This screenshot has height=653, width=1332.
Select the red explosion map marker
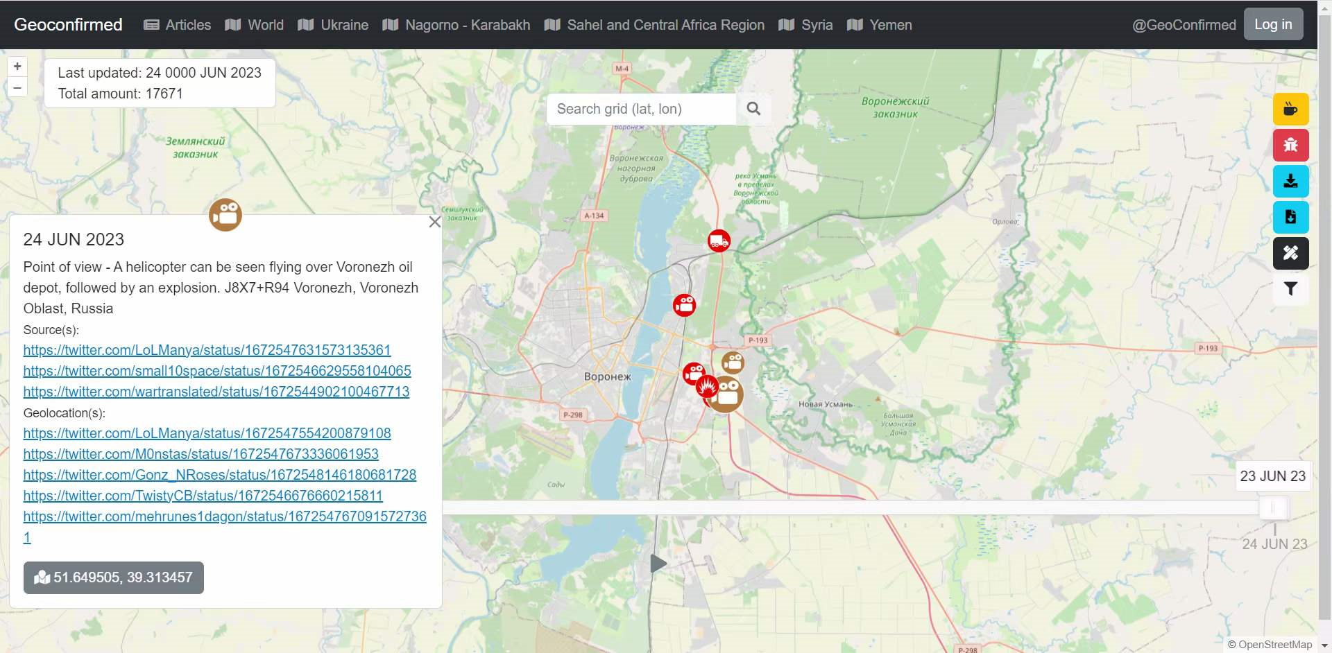click(x=706, y=387)
